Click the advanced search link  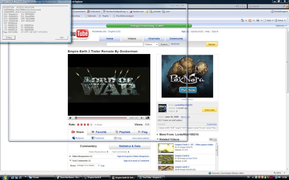[175, 44]
